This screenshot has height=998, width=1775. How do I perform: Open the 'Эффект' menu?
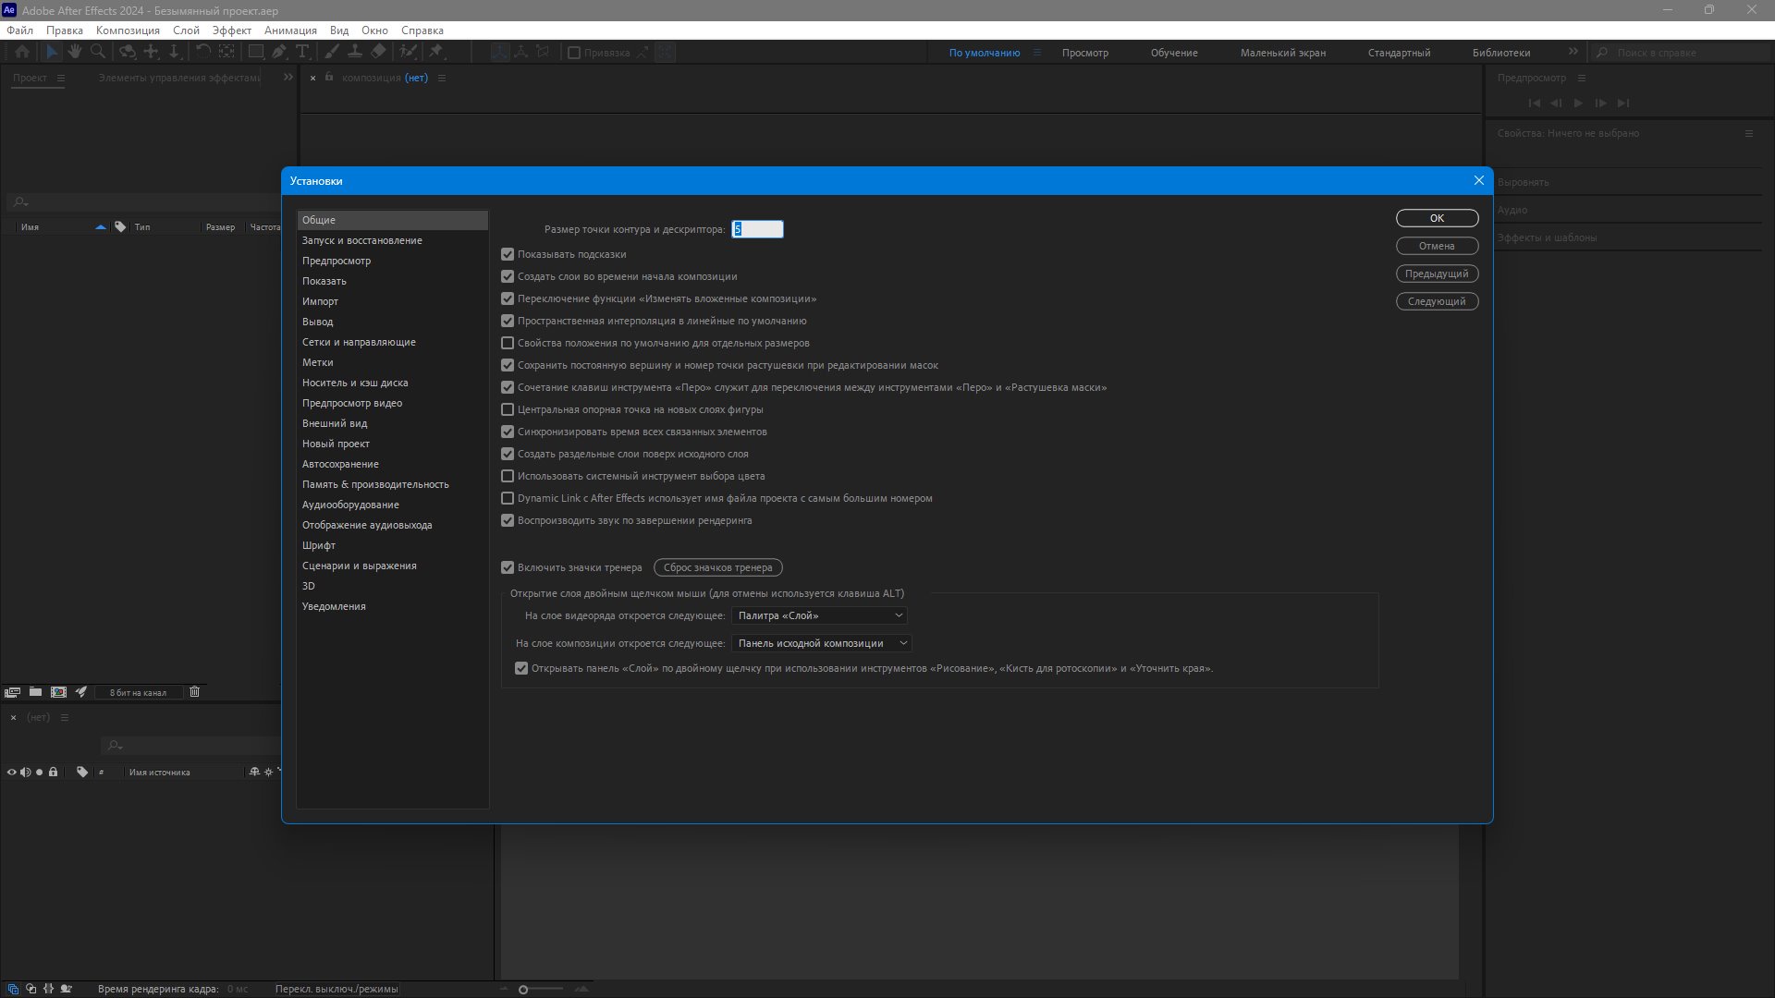click(x=232, y=30)
